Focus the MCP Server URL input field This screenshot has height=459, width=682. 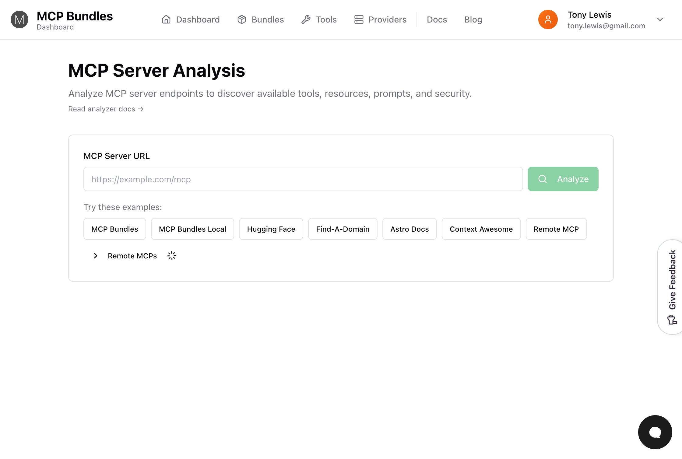click(303, 179)
